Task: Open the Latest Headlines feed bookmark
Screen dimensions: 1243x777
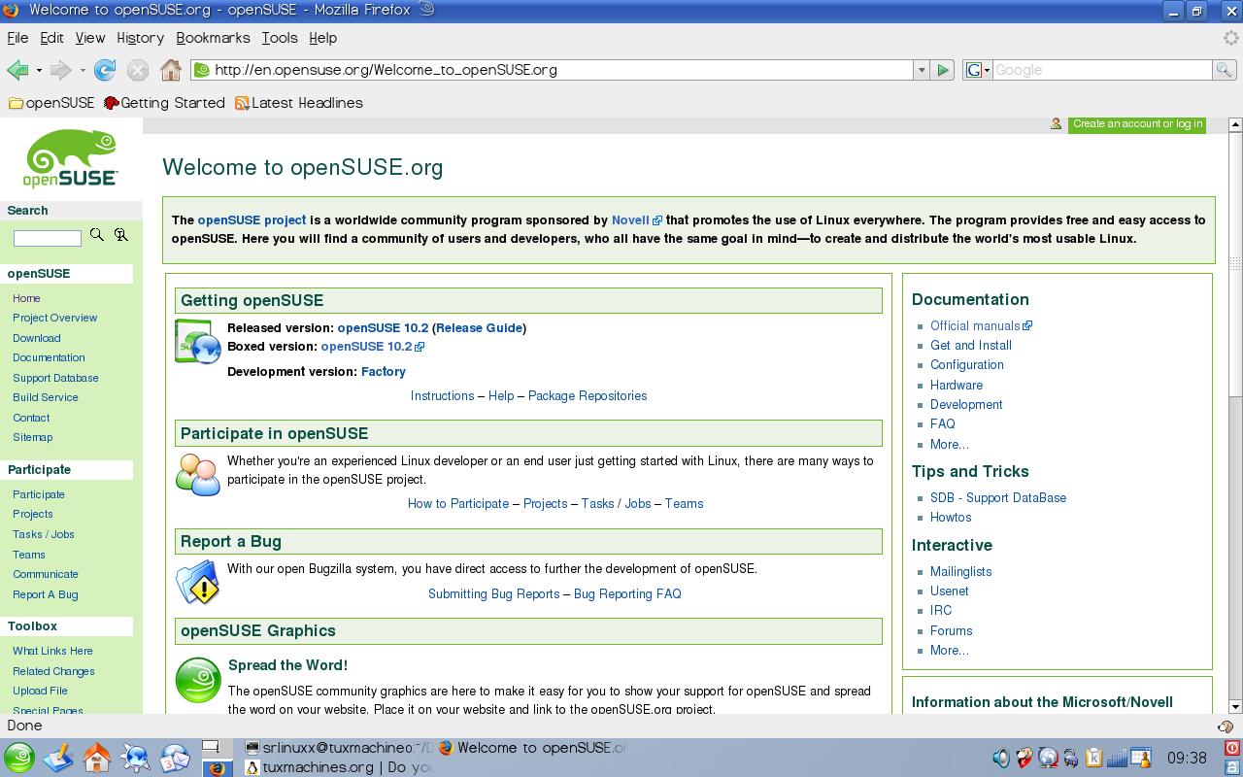Action: point(299,103)
